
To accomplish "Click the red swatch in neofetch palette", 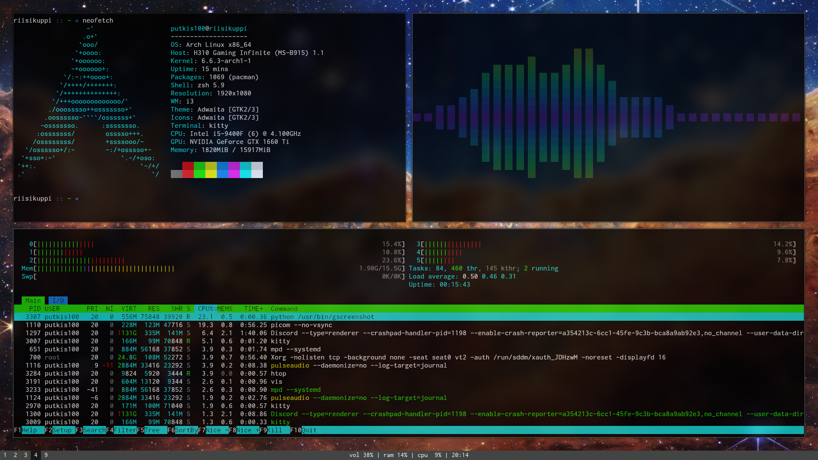I will tap(188, 170).
